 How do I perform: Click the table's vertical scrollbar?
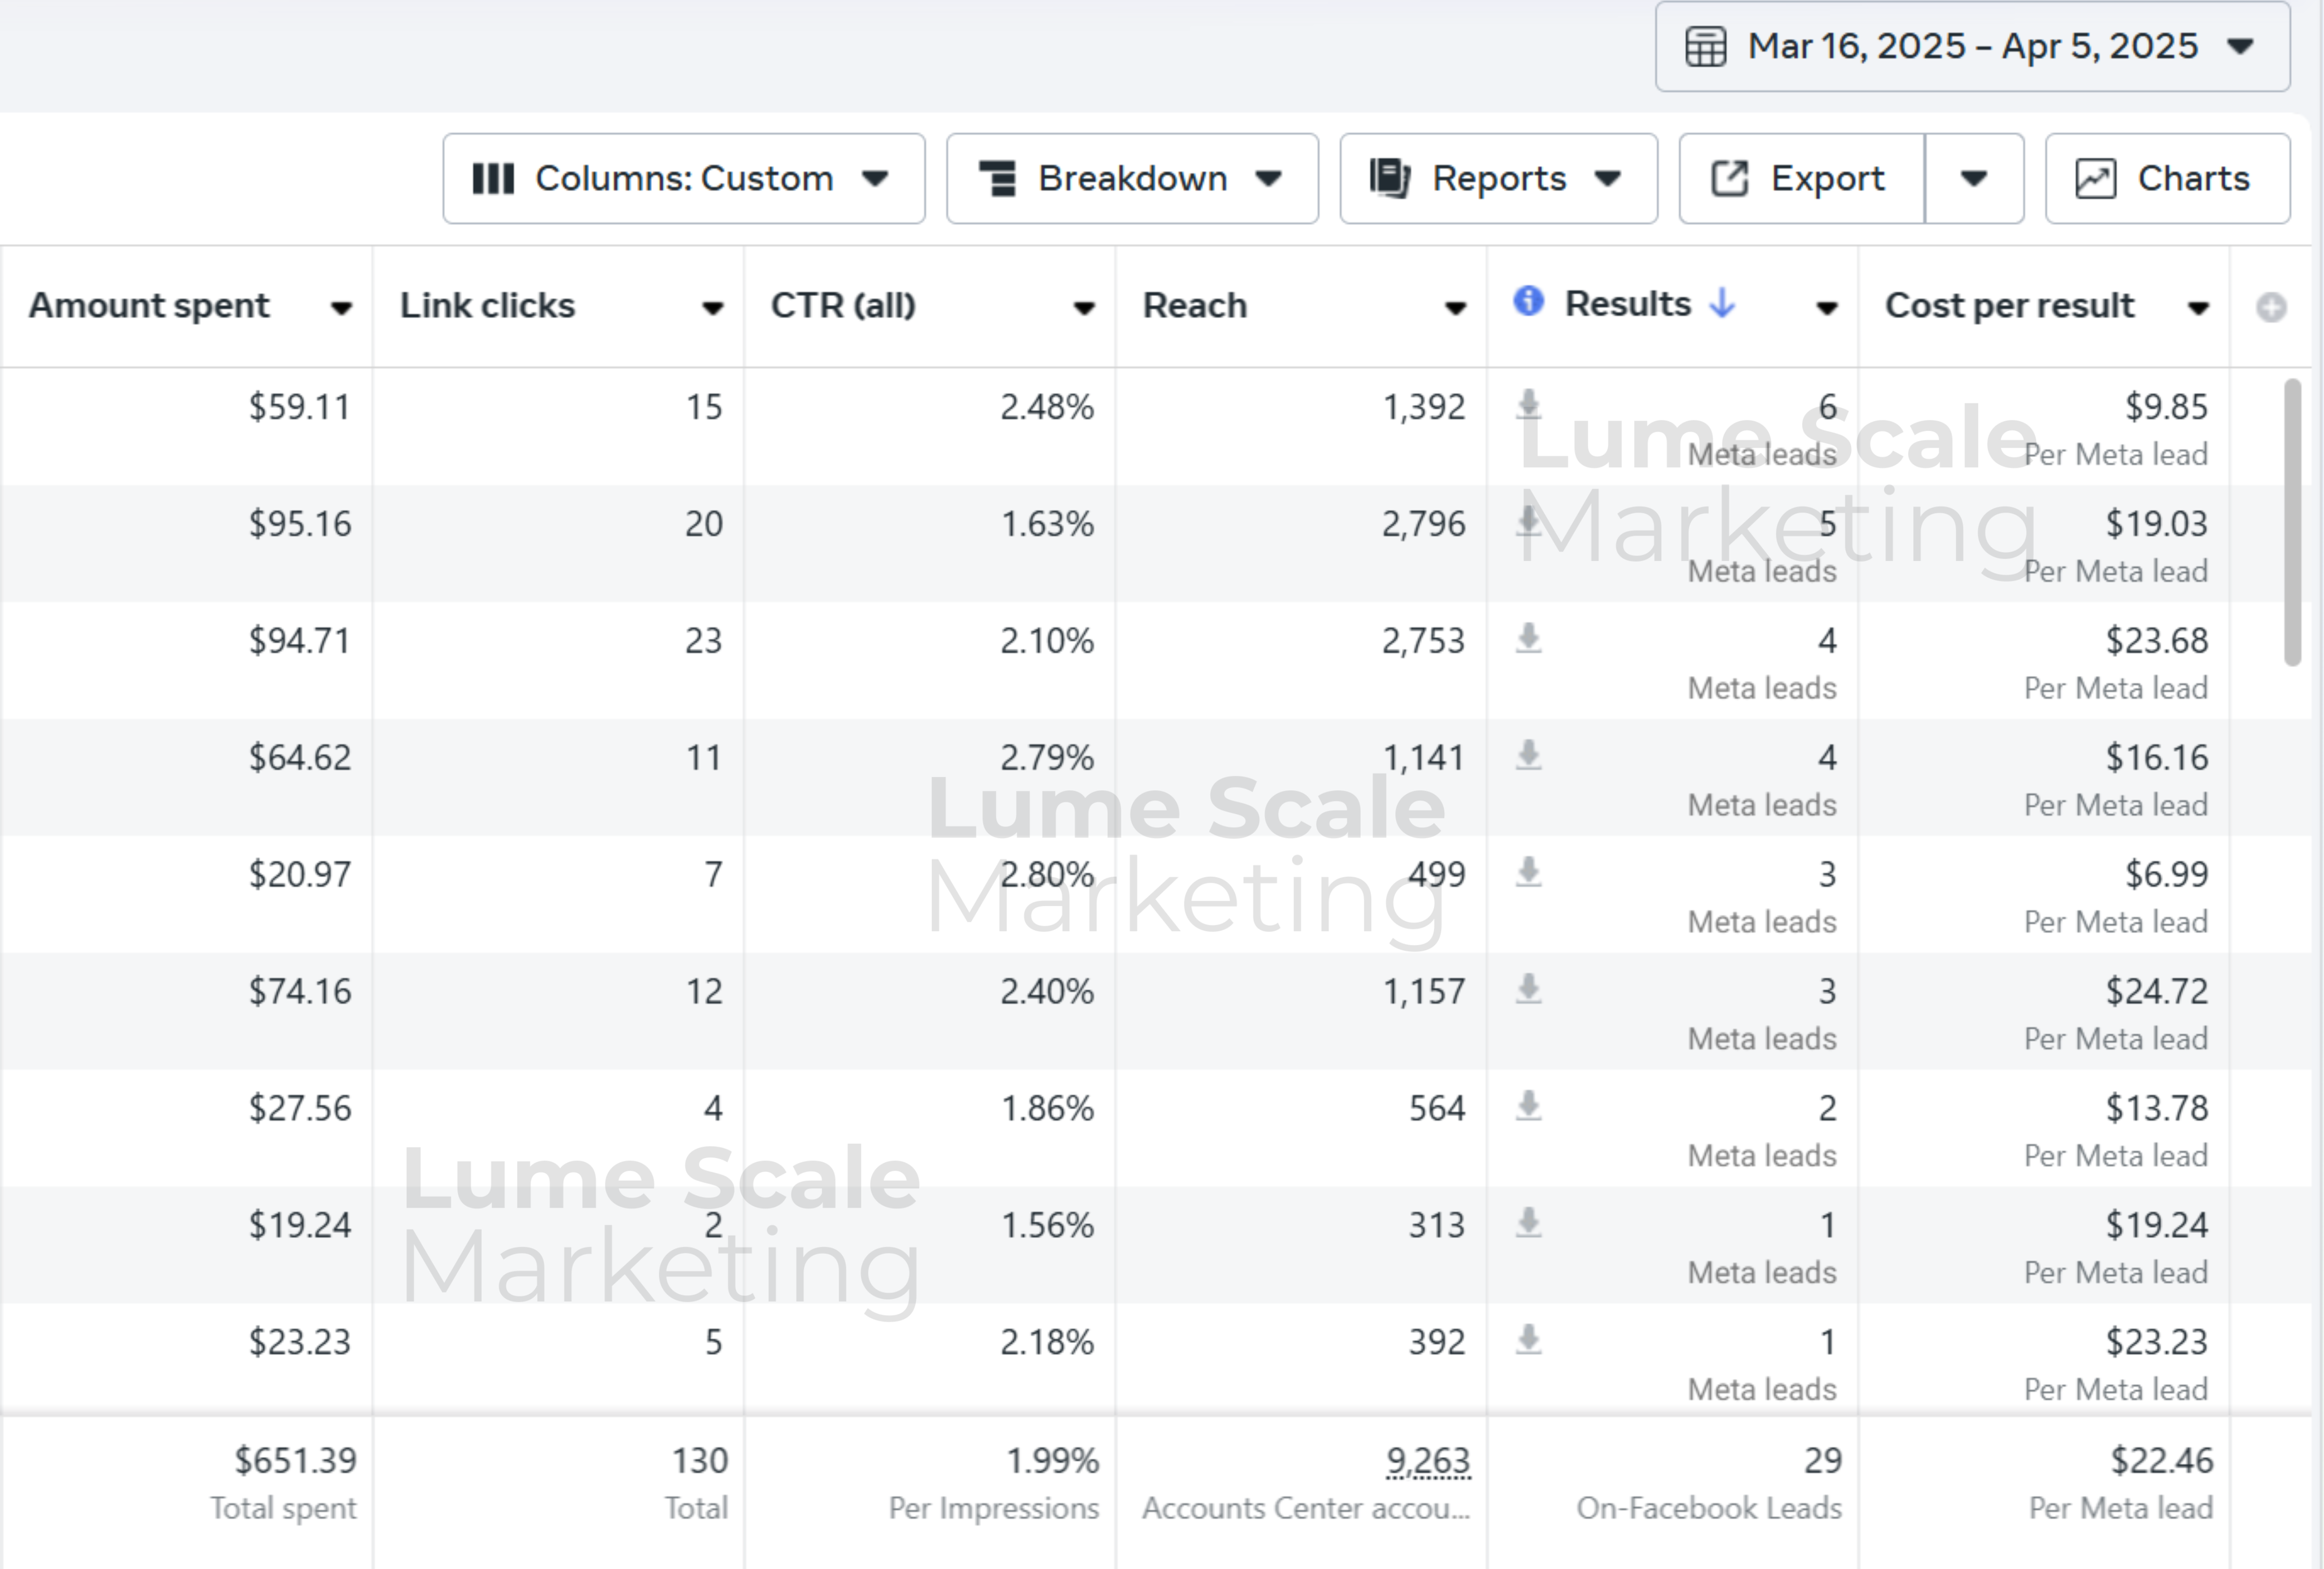tap(2292, 521)
